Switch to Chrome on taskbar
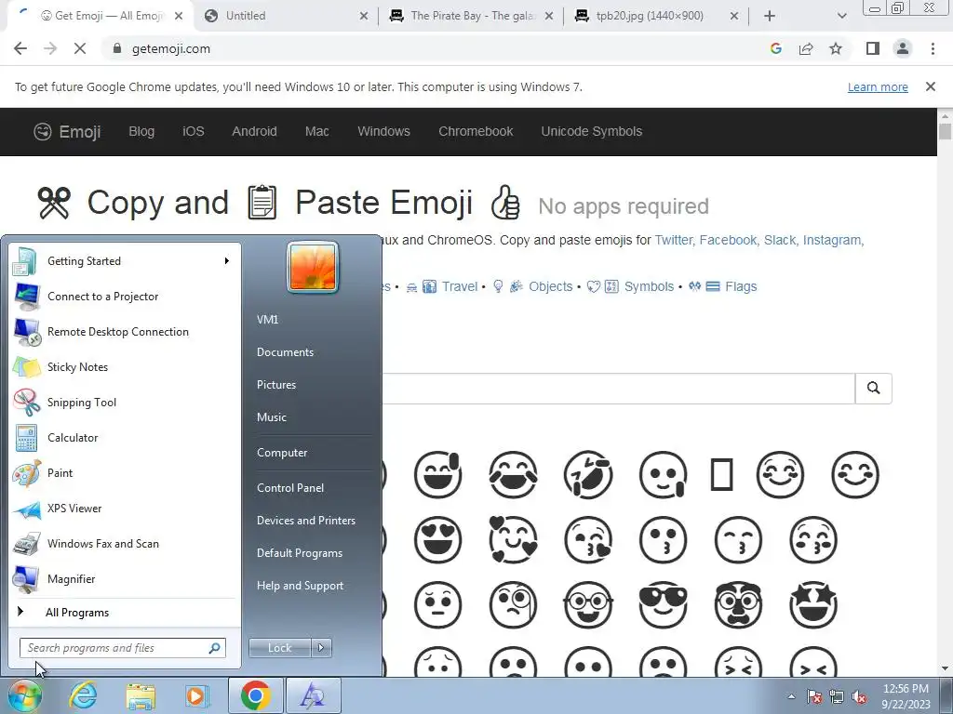This screenshot has width=953, height=714. click(255, 695)
